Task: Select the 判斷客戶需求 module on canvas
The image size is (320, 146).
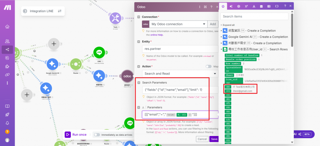Action: tap(46, 89)
